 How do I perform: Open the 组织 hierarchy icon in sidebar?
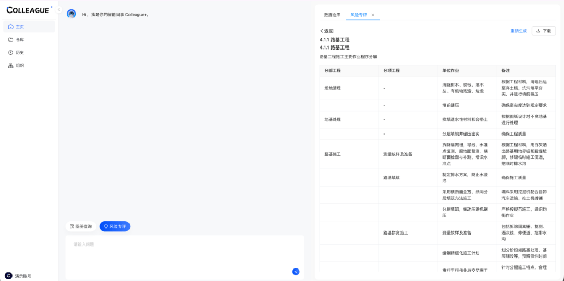[x=11, y=66]
